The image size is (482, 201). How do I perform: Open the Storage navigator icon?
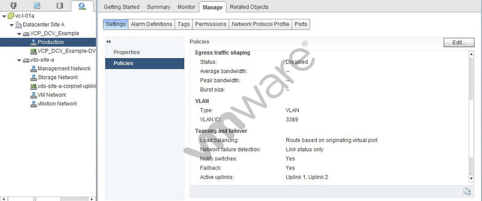click(59, 5)
